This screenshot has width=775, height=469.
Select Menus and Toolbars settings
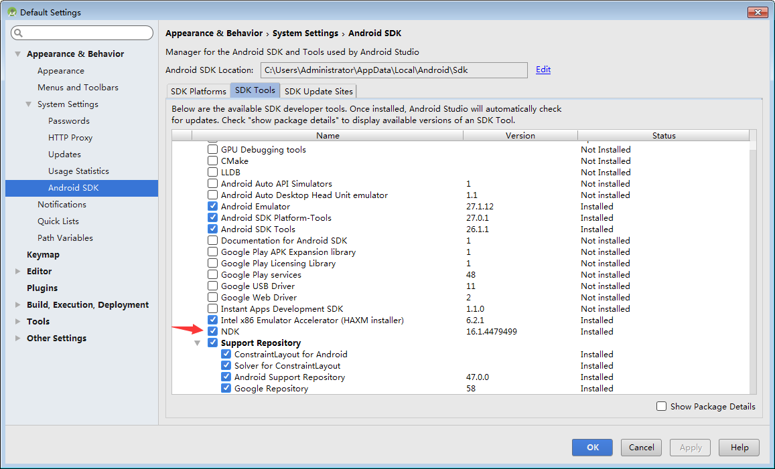(x=78, y=88)
